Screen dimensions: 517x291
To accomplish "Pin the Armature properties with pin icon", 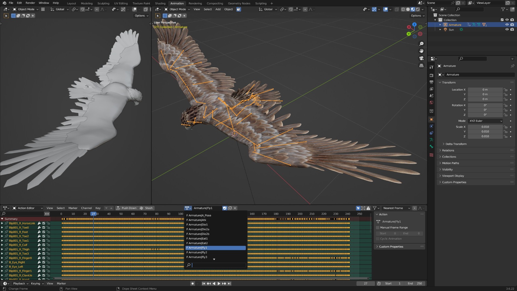I will 512,66.
